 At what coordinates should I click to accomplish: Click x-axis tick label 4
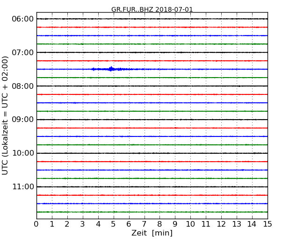pyautogui.click(x=98, y=224)
